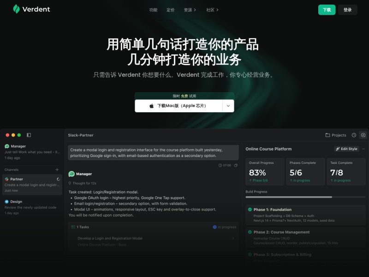The width and height of the screenshot is (369, 277).
Task: Expand the Thought for 12s section
Action: pos(83,183)
